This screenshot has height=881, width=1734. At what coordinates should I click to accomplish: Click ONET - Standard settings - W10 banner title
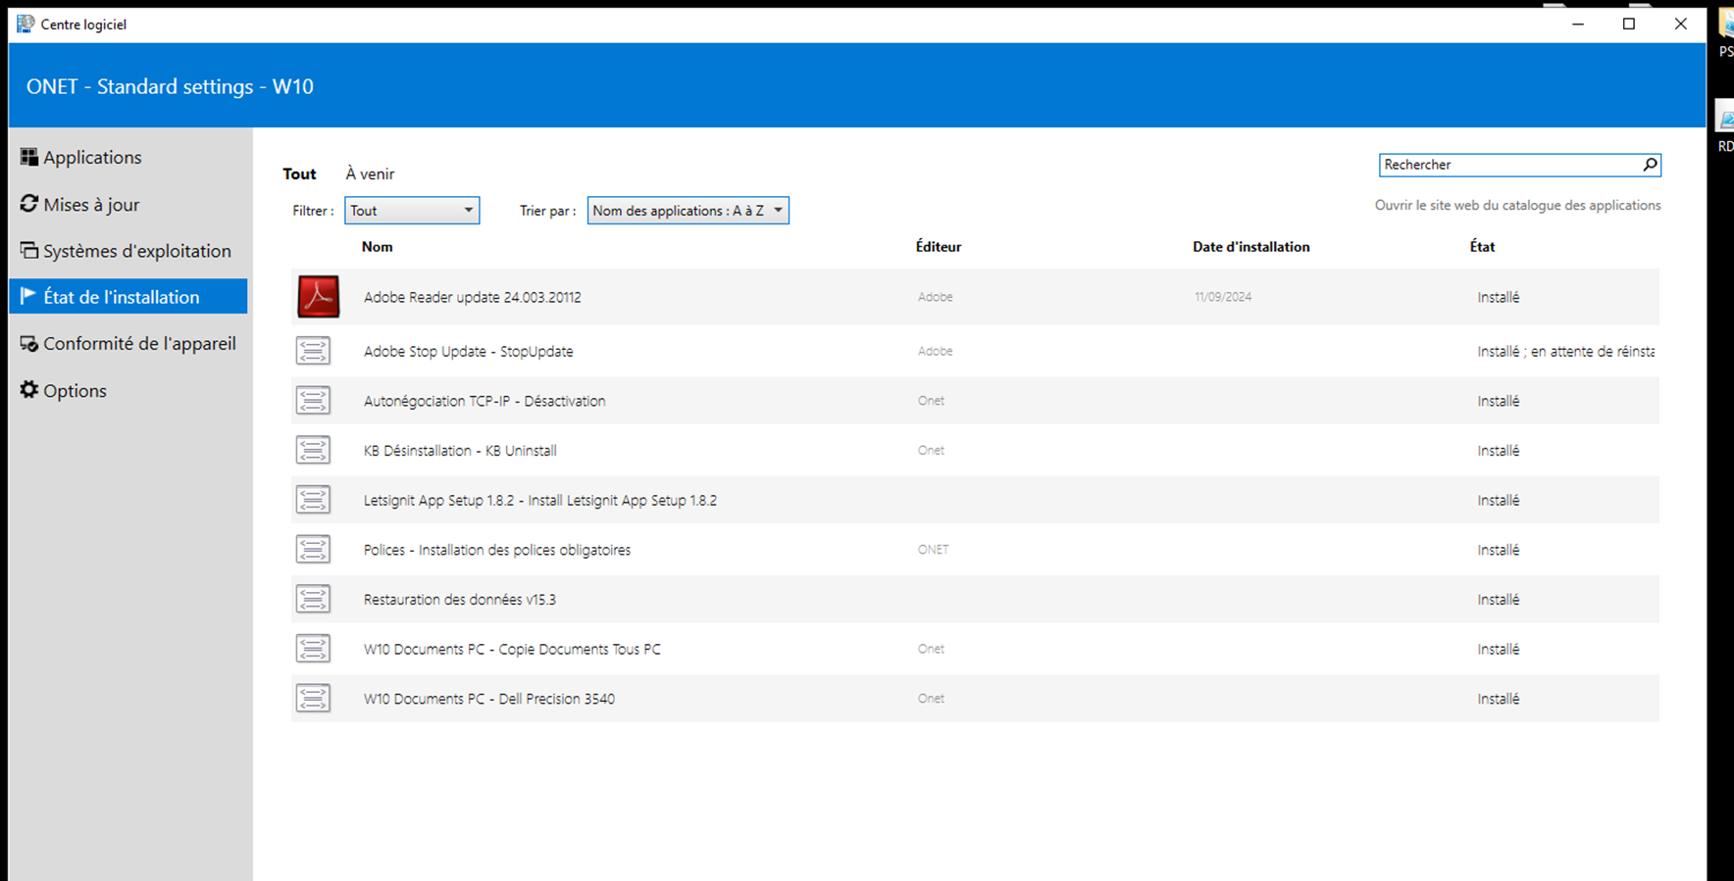tap(170, 86)
